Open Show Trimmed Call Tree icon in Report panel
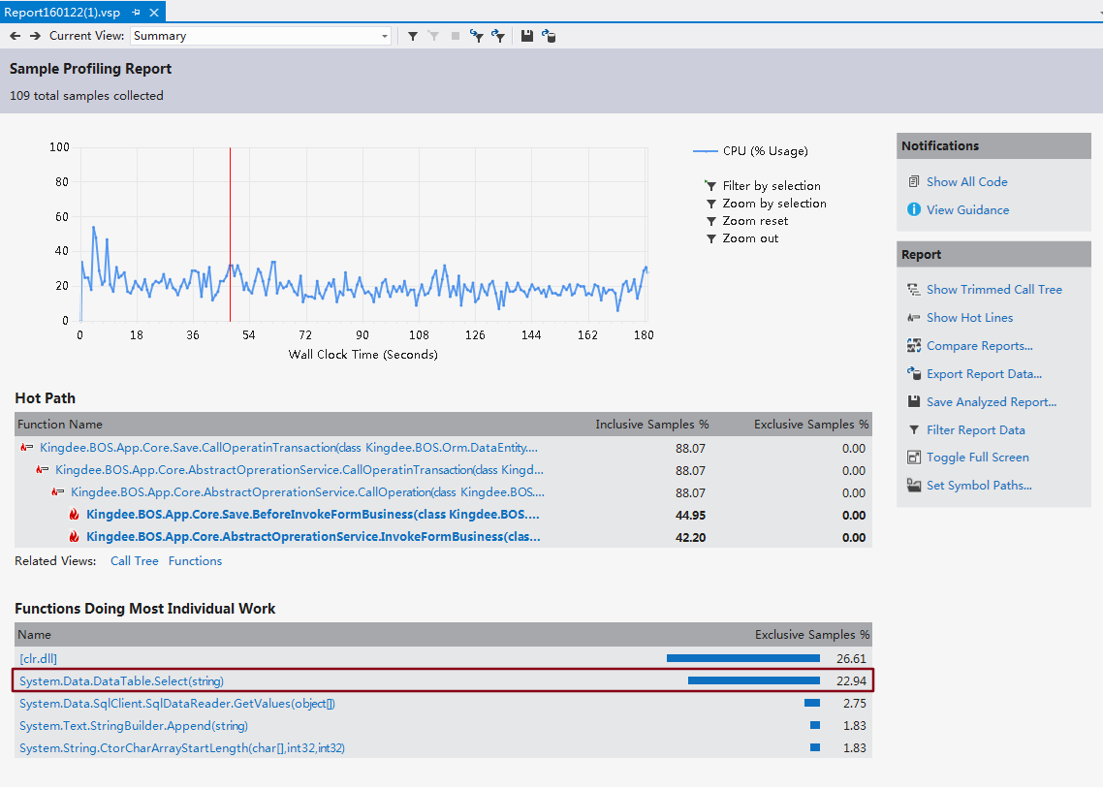The height and width of the screenshot is (790, 1103). pos(913,289)
